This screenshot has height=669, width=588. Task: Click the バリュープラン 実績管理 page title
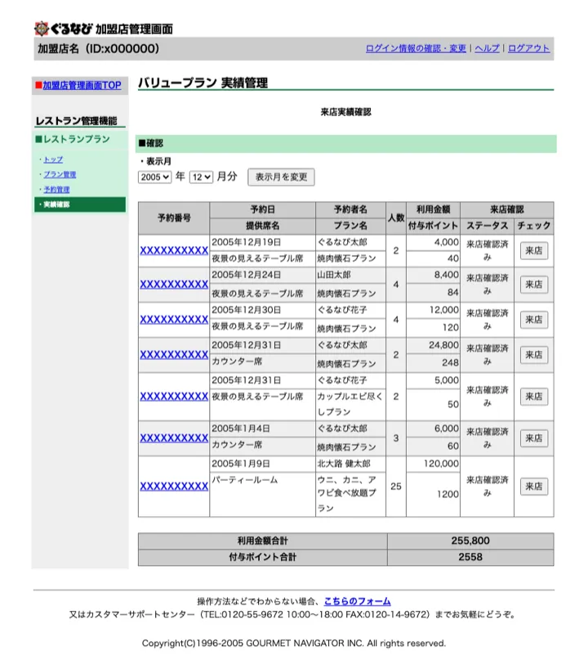[x=203, y=83]
